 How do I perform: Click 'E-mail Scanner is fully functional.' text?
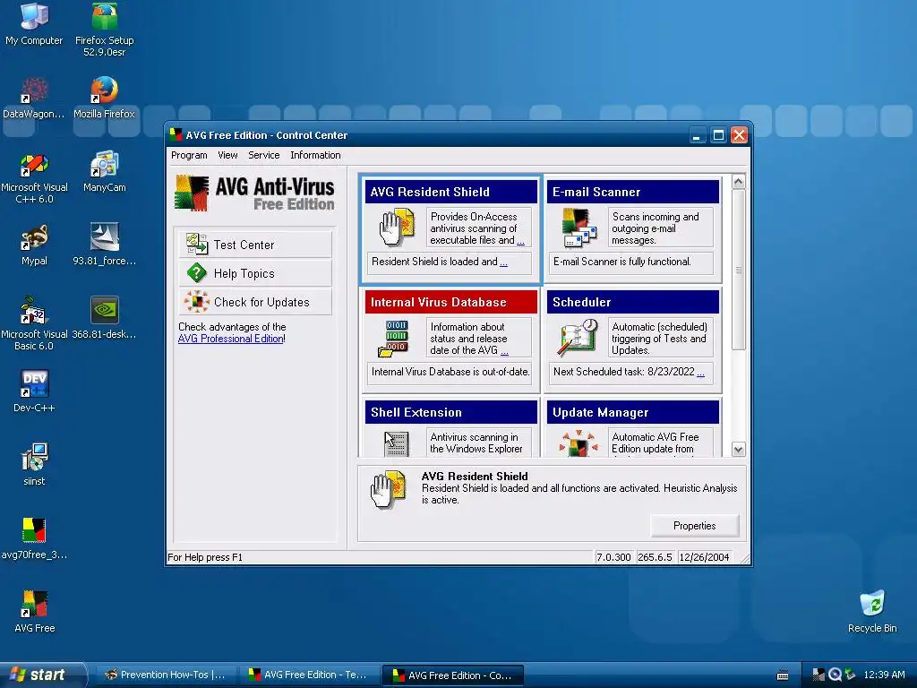pyautogui.click(x=621, y=262)
